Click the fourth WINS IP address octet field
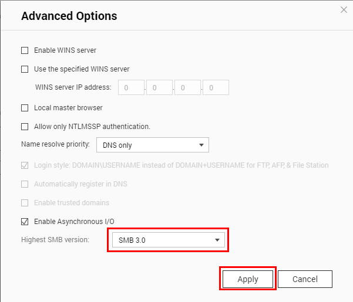Image resolution: width=353 pixels, height=302 pixels. coord(216,87)
